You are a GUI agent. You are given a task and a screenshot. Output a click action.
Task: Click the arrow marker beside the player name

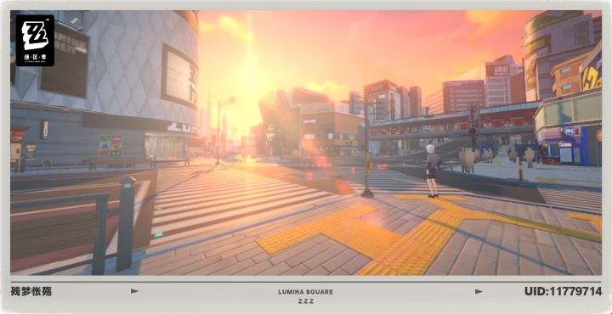click(134, 291)
